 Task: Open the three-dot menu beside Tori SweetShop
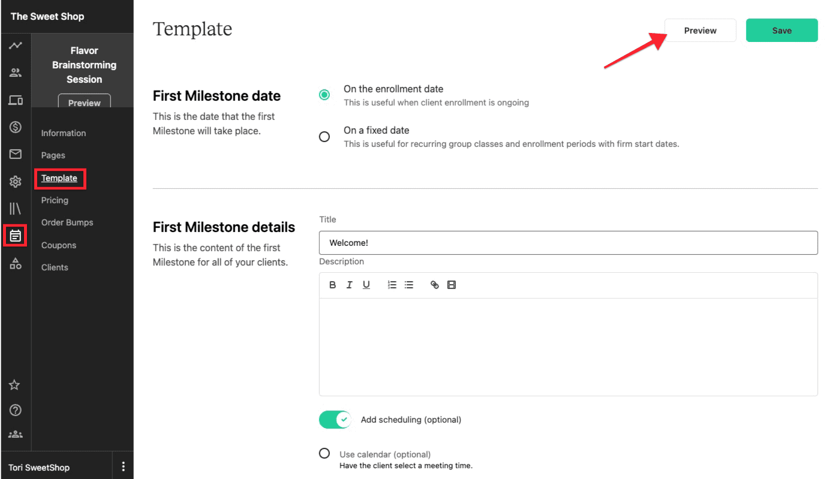[124, 466]
